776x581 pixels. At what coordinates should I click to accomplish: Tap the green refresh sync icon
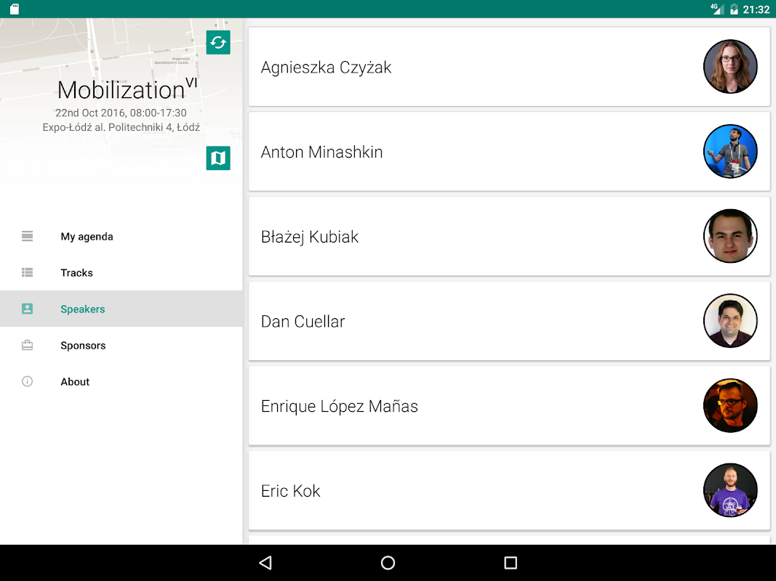click(218, 42)
